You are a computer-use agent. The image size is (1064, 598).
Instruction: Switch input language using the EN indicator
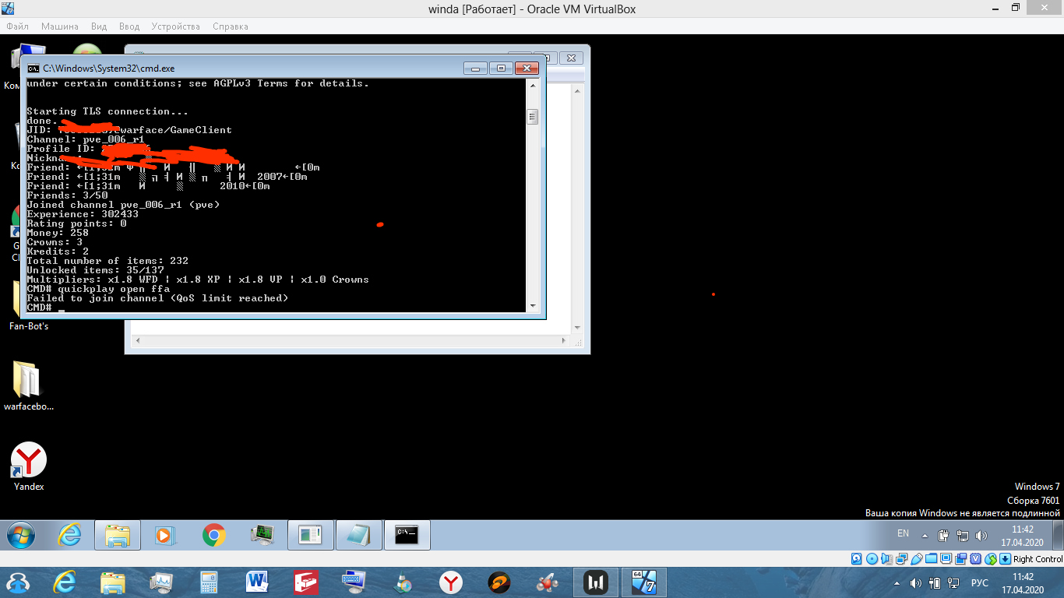click(x=903, y=534)
